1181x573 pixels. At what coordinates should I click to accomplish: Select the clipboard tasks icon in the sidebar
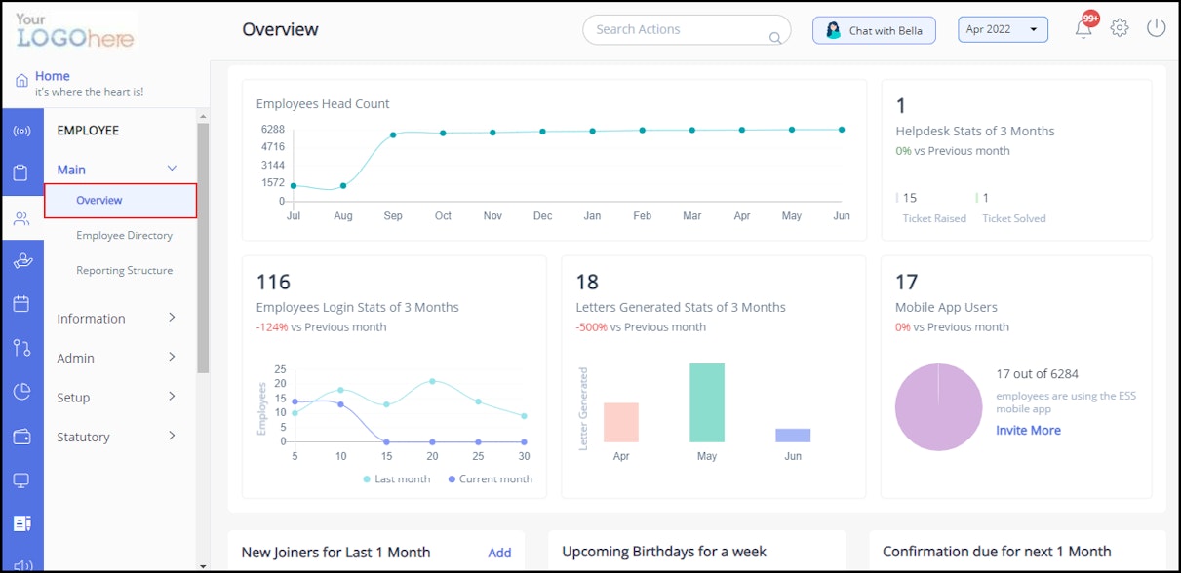[21, 172]
